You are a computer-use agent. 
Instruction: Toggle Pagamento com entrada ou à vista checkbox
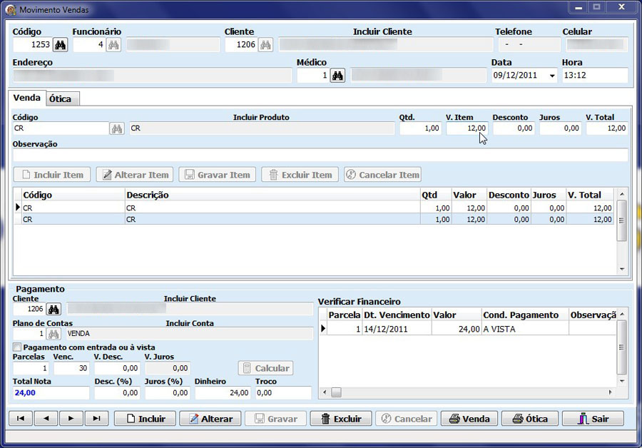tap(17, 347)
